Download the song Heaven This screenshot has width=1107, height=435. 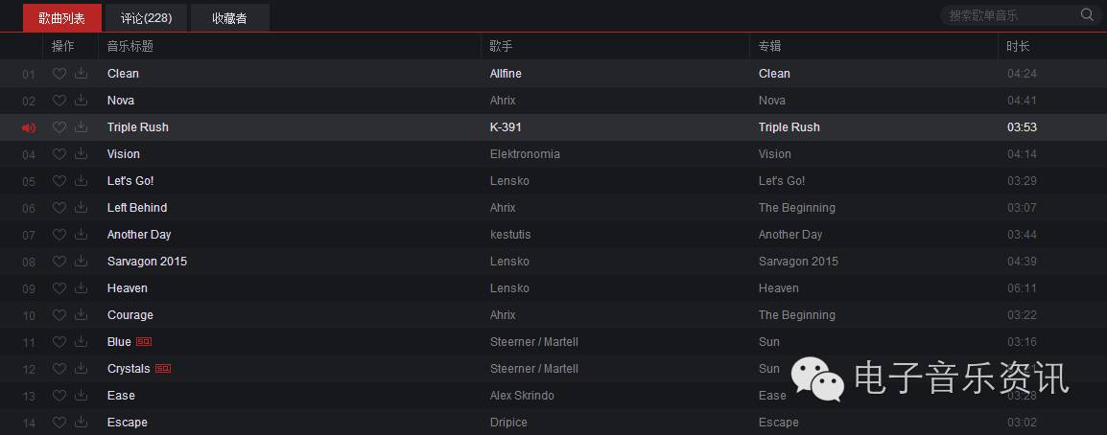tap(82, 287)
